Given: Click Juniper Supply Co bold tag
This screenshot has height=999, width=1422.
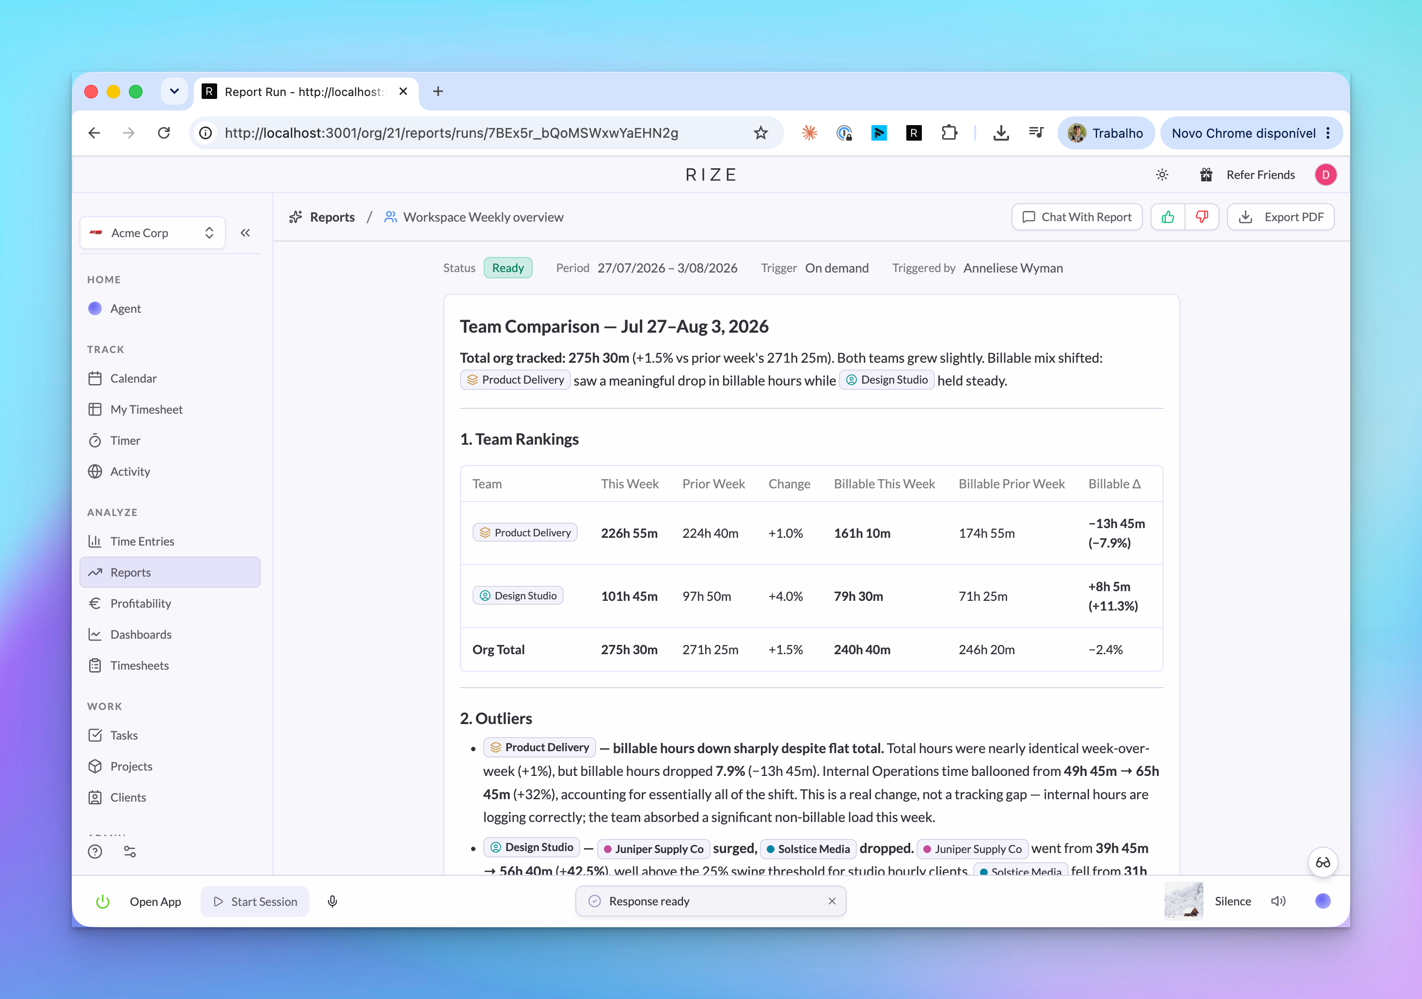Looking at the screenshot, I should click(x=653, y=849).
